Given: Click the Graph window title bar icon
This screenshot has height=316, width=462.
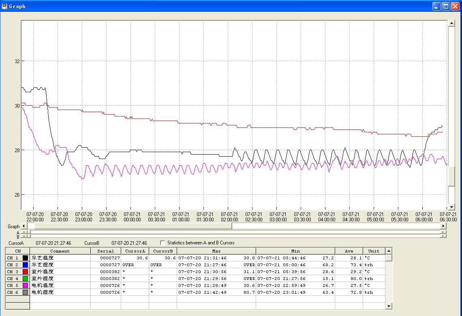Looking at the screenshot, I should [4, 6].
